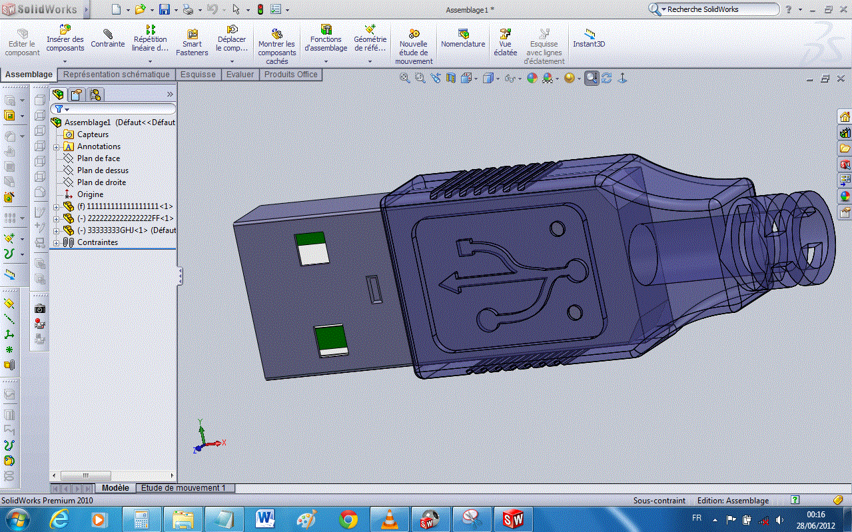Launch Smart Fasteners
The image size is (852, 532).
(x=192, y=43)
